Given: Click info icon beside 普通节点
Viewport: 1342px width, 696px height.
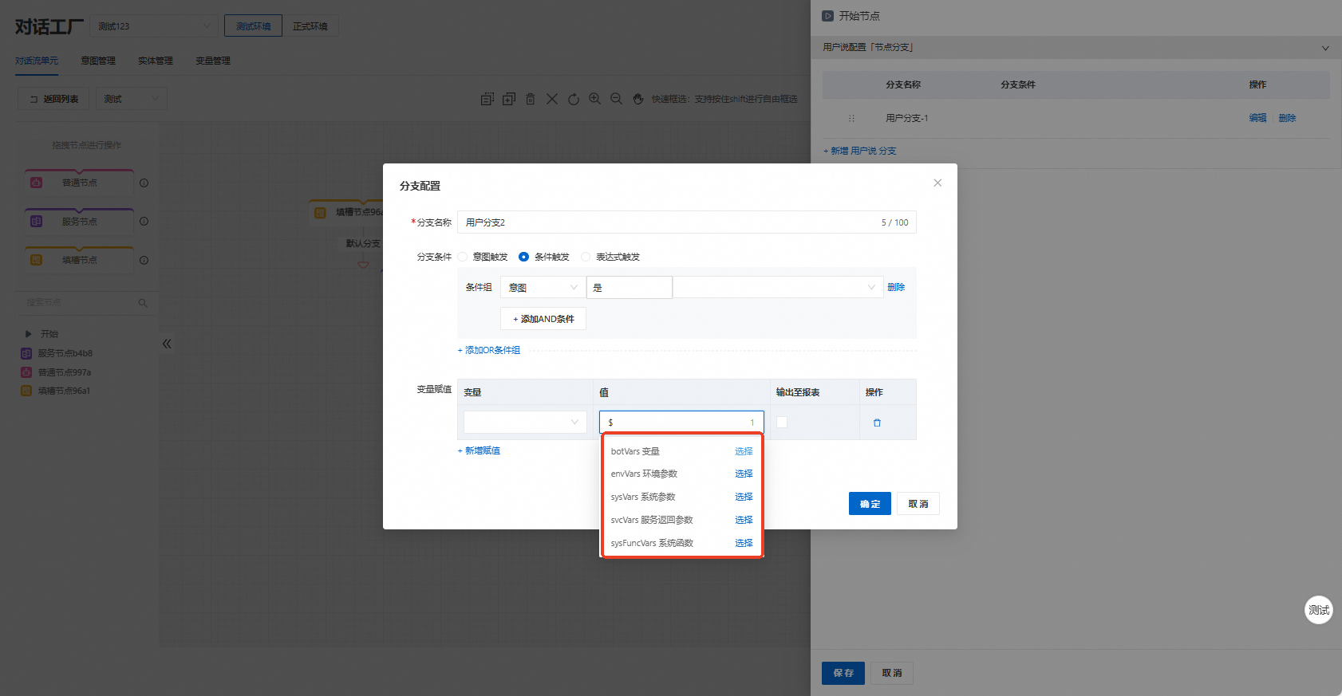Looking at the screenshot, I should click(x=144, y=183).
